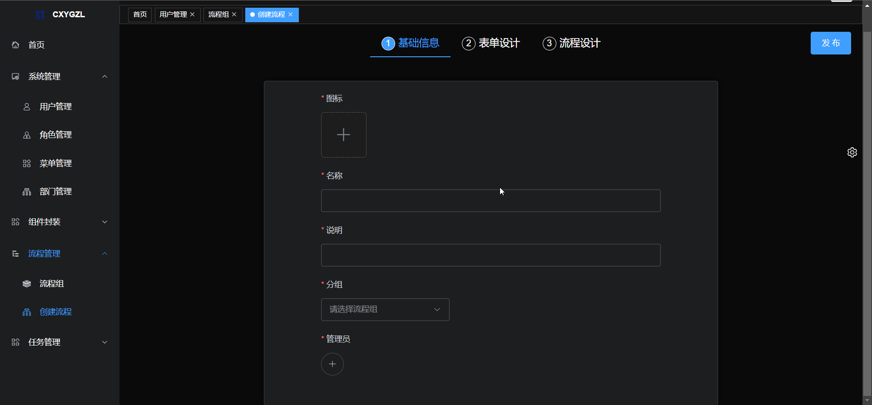The image size is (872, 405).
Task: Click the 流程组 layers icon
Action: point(27,284)
